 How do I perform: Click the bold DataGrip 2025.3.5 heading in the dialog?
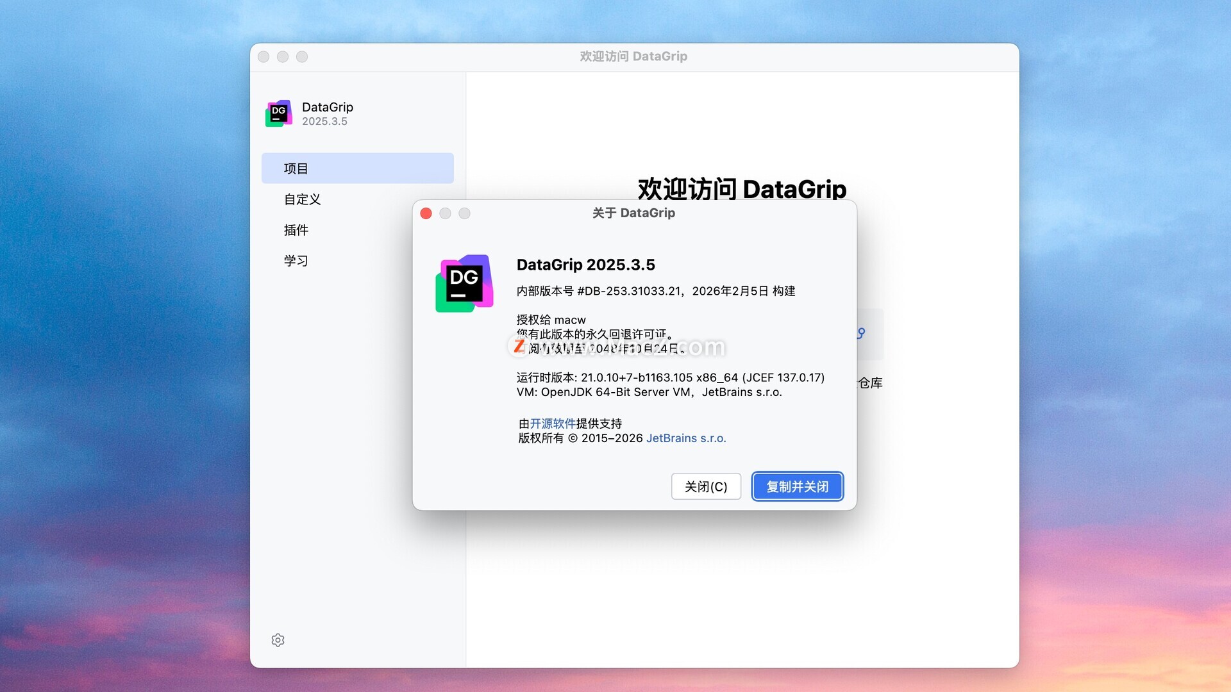585,265
